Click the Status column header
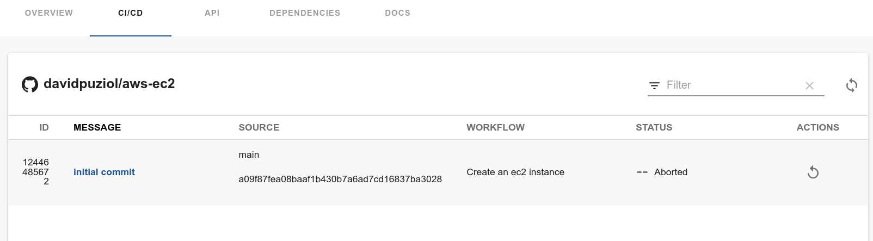Viewport: 873px width, 241px height. point(654,127)
